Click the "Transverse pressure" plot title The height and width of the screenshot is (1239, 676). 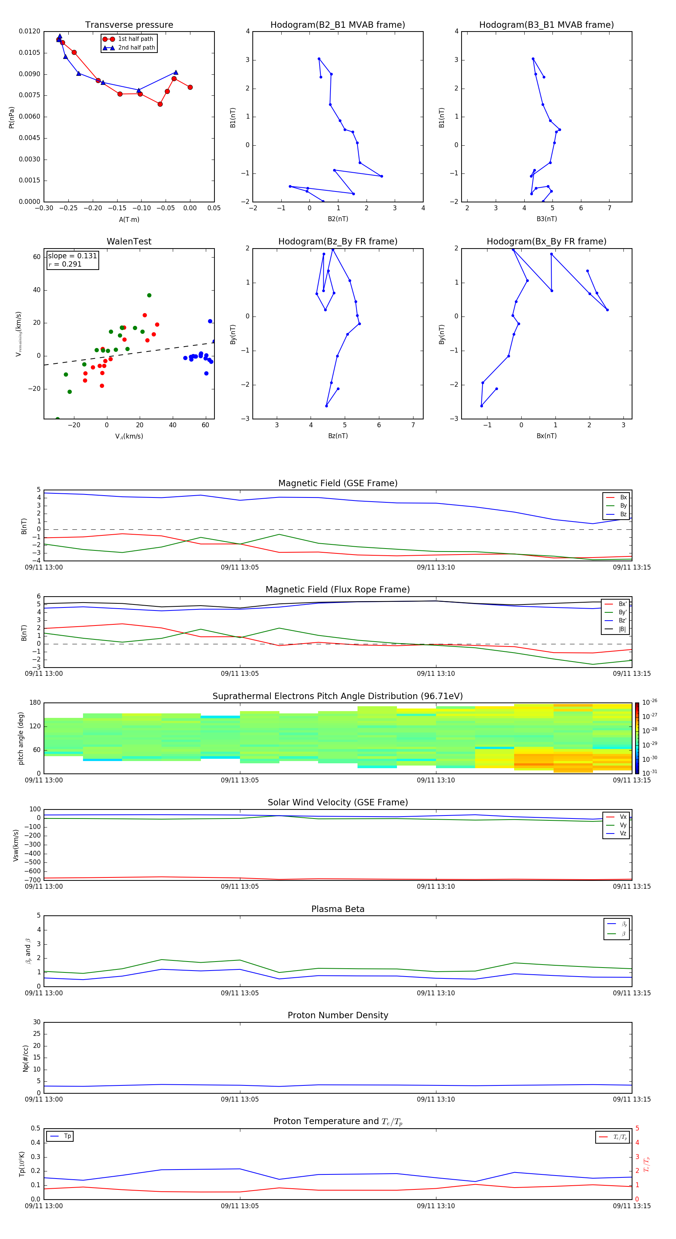tap(129, 25)
